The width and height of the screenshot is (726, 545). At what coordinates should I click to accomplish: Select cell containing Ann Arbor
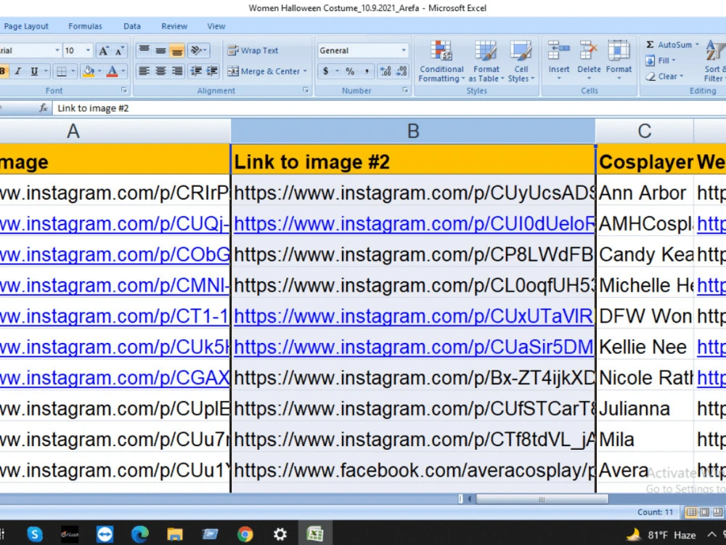645,193
